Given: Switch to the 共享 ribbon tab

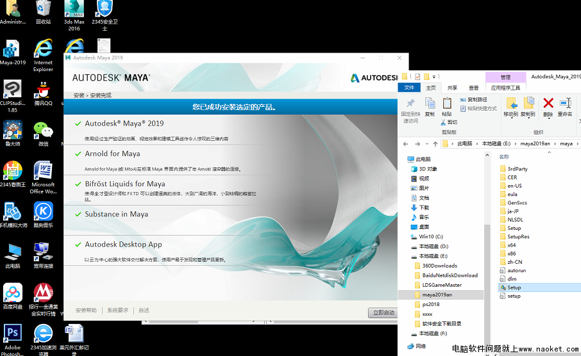Looking at the screenshot, I should tap(452, 88).
